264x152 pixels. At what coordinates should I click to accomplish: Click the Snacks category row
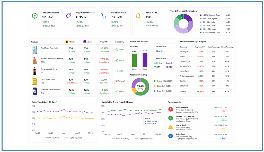pos(206,57)
